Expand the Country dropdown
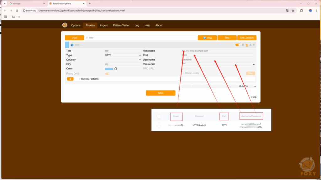 [x=123, y=60]
